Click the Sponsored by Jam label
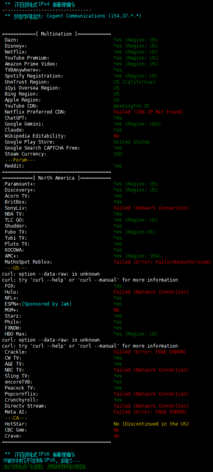Image resolution: width=213 pixels, height=472 pixels. point(46,304)
